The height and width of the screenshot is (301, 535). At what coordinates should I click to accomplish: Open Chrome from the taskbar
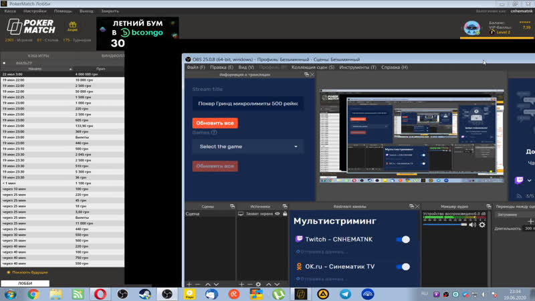(33, 294)
